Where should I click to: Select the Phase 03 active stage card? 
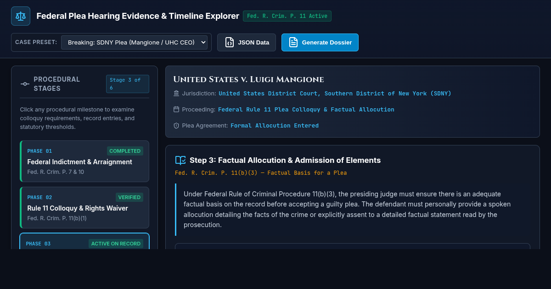(84, 241)
